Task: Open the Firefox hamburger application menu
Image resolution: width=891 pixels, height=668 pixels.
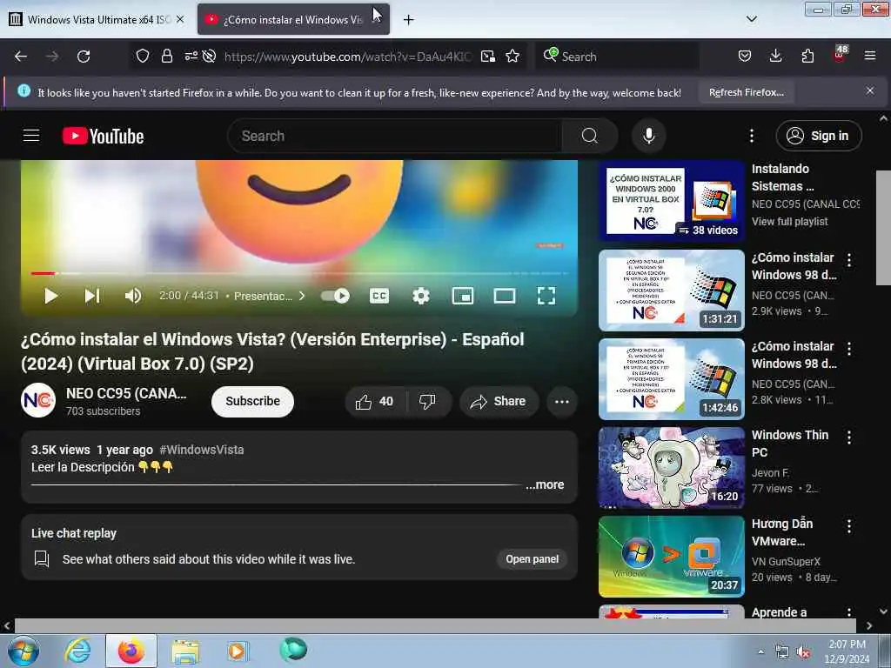Action: (870, 56)
